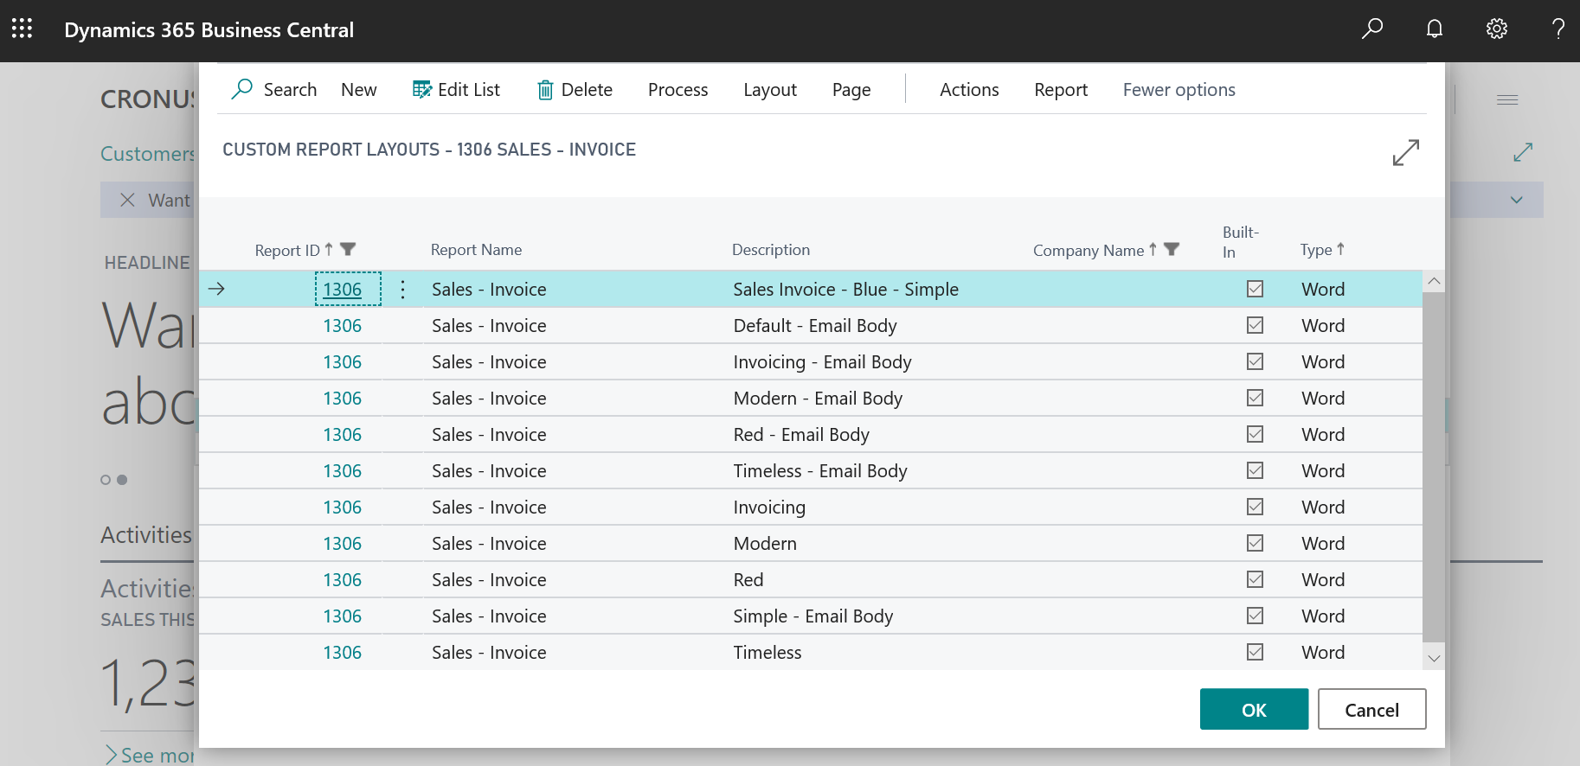The width and height of the screenshot is (1580, 766).
Task: Open the New menu item
Action: [358, 90]
